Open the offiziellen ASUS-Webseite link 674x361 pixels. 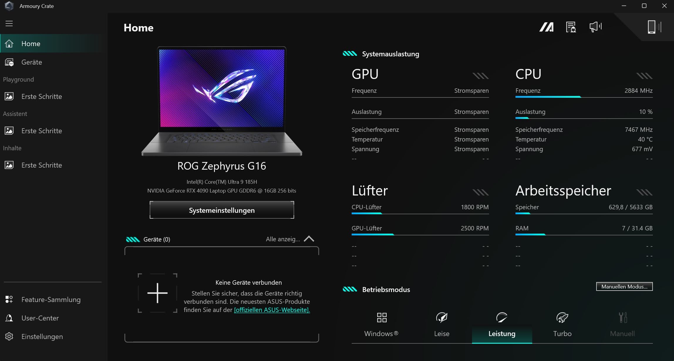272,310
